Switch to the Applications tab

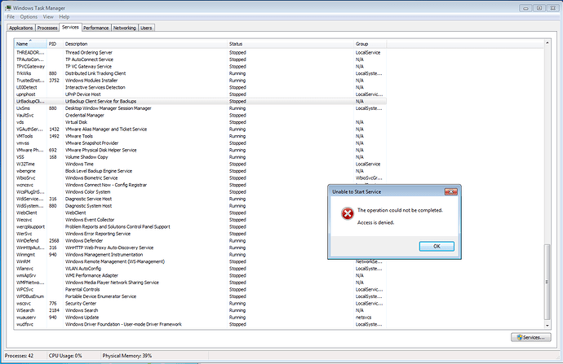[21, 28]
